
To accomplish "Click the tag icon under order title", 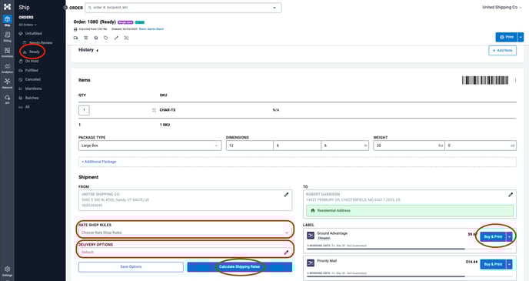I will pyautogui.click(x=106, y=38).
